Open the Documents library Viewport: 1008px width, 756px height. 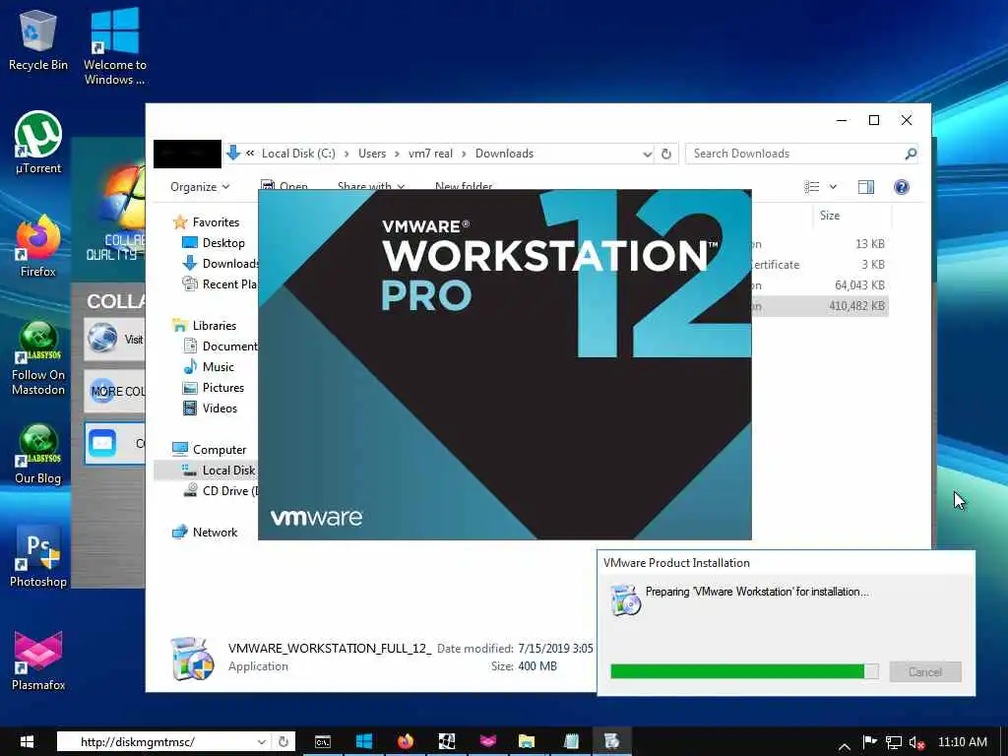220,346
